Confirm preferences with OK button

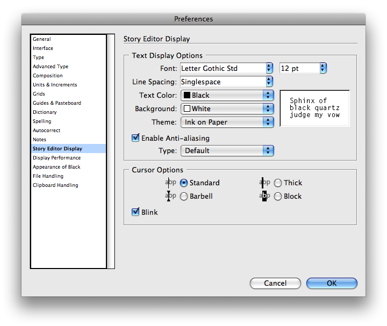[x=332, y=283]
